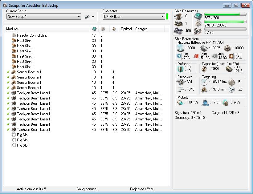Click the green character skill status indicator

[167, 16]
